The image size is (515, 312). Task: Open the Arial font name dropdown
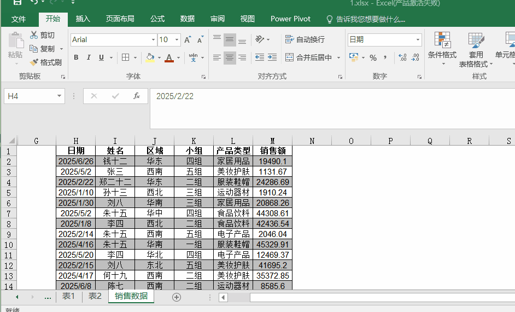coord(153,40)
